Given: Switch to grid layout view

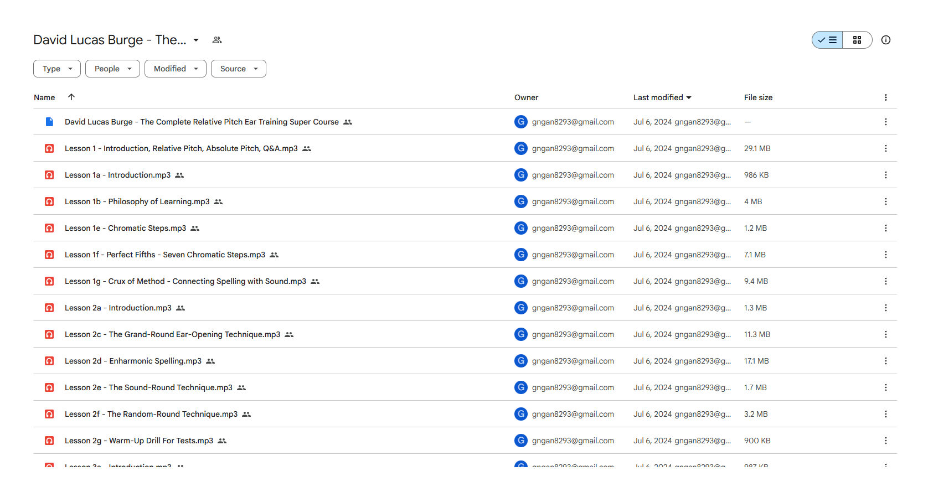Looking at the screenshot, I should pos(857,40).
